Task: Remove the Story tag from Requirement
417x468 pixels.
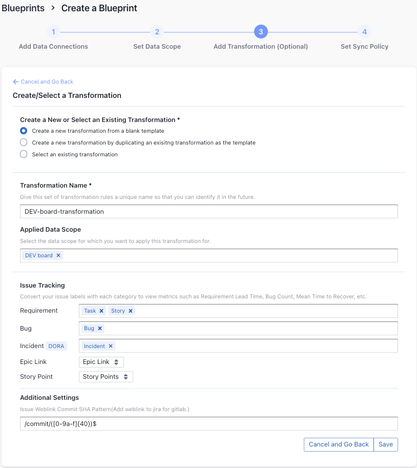Action: pyautogui.click(x=131, y=311)
